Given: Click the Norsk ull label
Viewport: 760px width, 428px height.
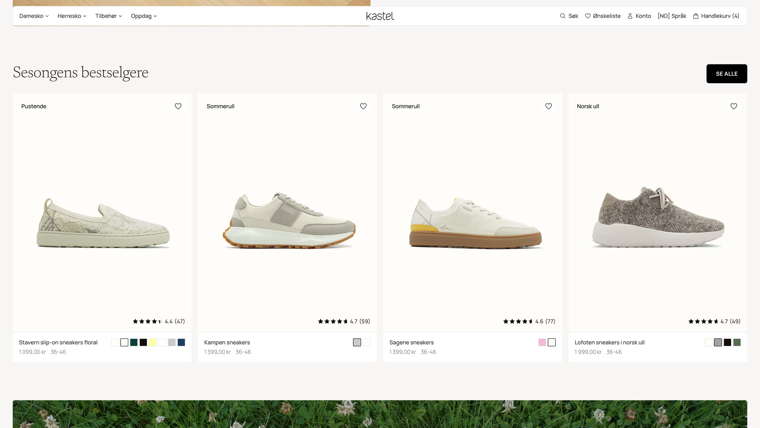Looking at the screenshot, I should [588, 106].
